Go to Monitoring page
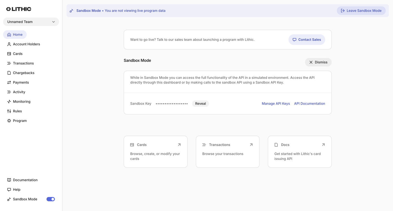The height and width of the screenshot is (211, 393). (x=19, y=102)
